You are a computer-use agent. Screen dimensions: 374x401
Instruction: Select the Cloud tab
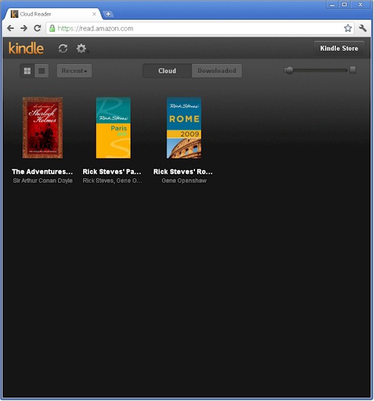pyautogui.click(x=167, y=71)
